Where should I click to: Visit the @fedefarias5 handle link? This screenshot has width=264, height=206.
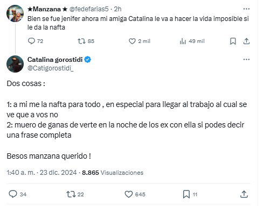[x=89, y=9]
